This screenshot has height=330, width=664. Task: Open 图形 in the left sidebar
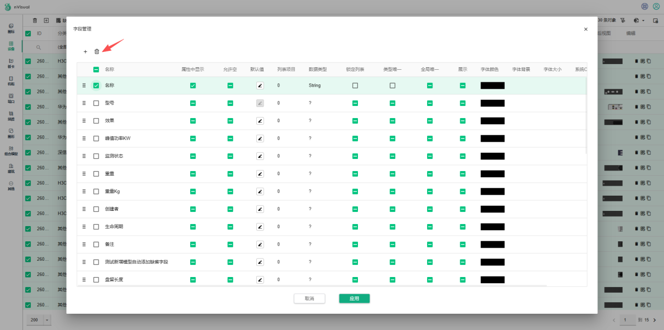(x=11, y=133)
